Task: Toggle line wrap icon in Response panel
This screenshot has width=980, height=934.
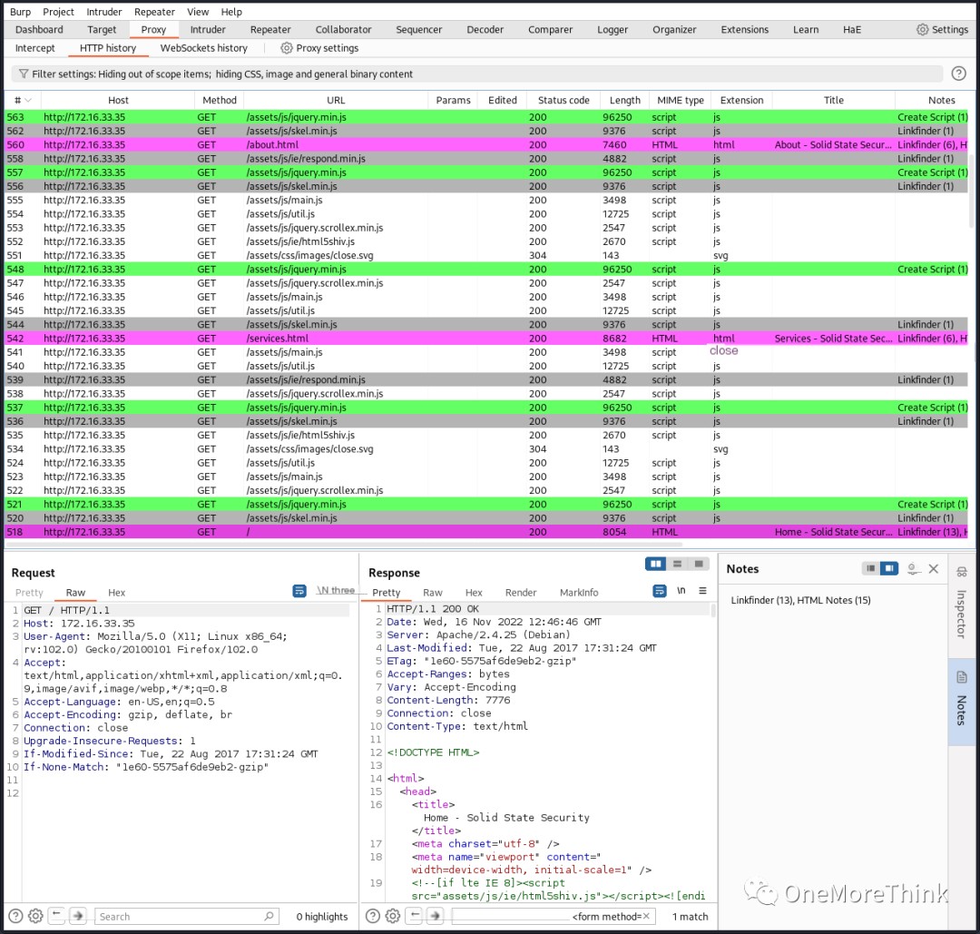Action: click(660, 591)
